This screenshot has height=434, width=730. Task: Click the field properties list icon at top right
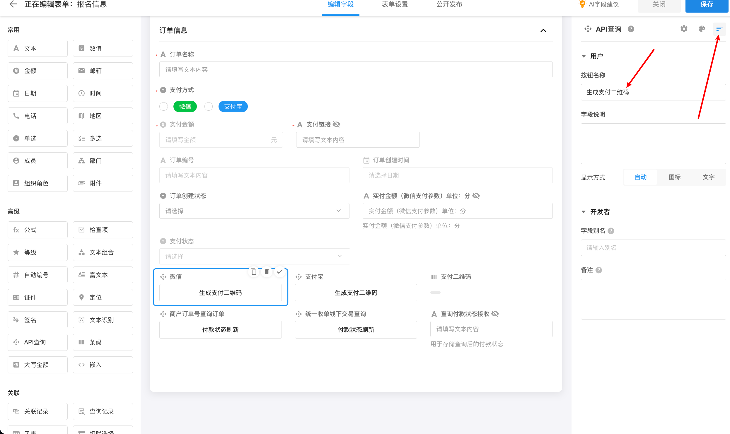click(x=719, y=29)
